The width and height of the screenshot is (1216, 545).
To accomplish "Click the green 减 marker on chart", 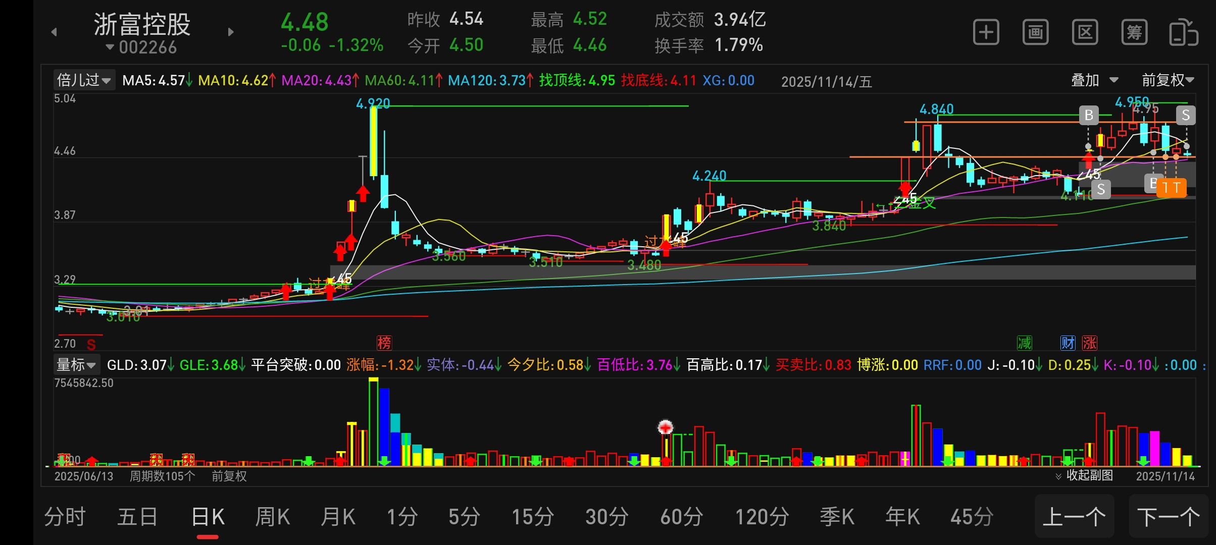I will click(x=1024, y=343).
